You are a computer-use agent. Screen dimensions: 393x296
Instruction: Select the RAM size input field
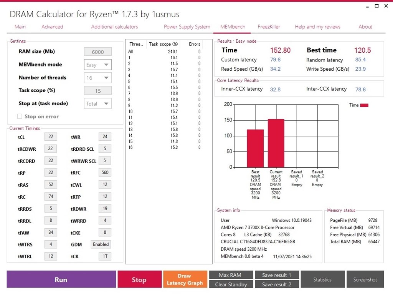click(x=98, y=52)
